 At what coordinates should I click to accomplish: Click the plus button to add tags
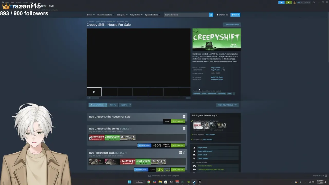point(234,94)
